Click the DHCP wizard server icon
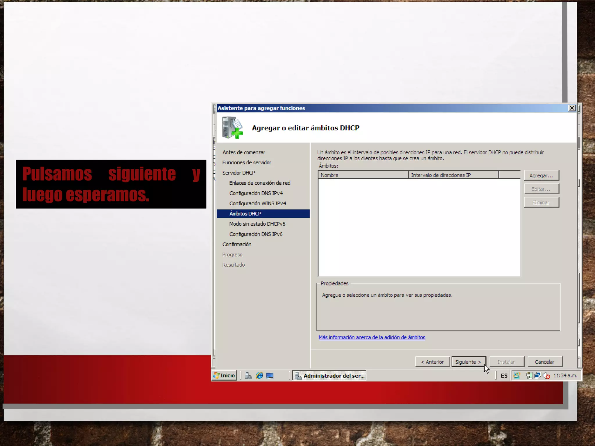595x446 pixels. (x=232, y=128)
